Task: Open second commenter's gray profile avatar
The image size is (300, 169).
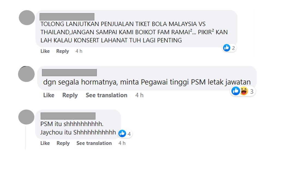Action: (26, 74)
